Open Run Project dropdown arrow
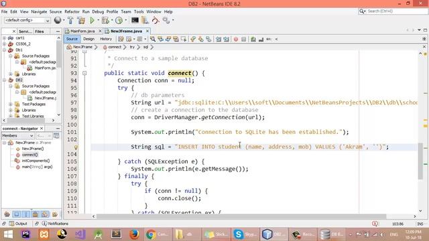 99,20
